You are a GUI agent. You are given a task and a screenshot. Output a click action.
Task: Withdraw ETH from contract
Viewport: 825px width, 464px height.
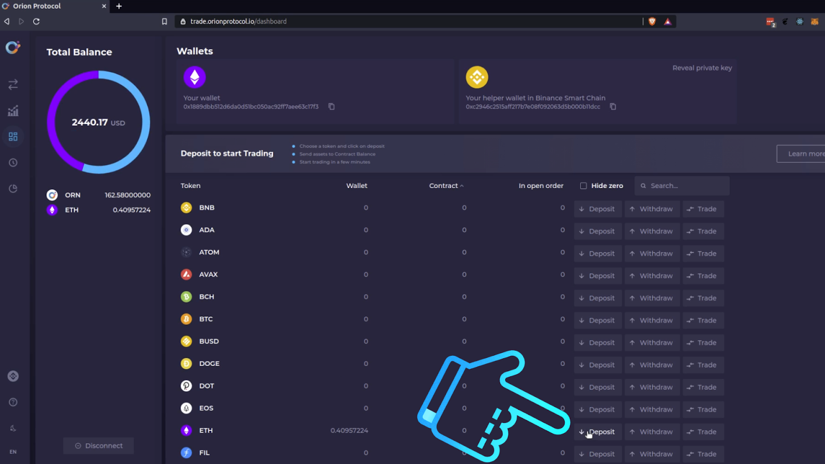652,432
